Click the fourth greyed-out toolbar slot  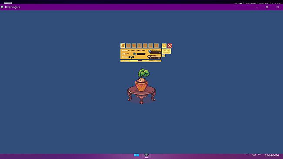coord(140,46)
